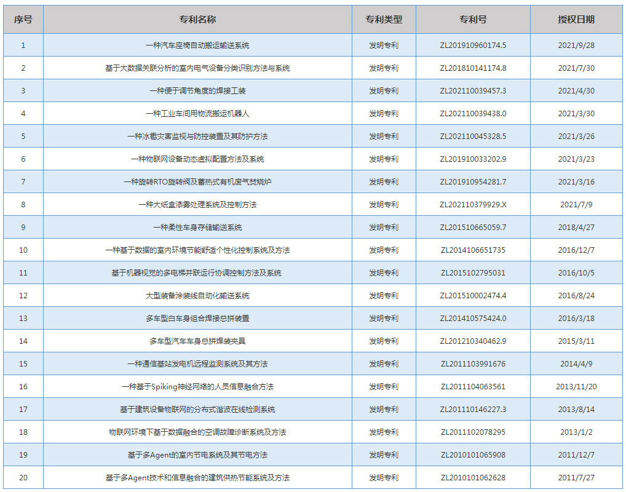The height and width of the screenshot is (492, 626).
Task: Click the 授权日期 column header
Action: coord(576,20)
